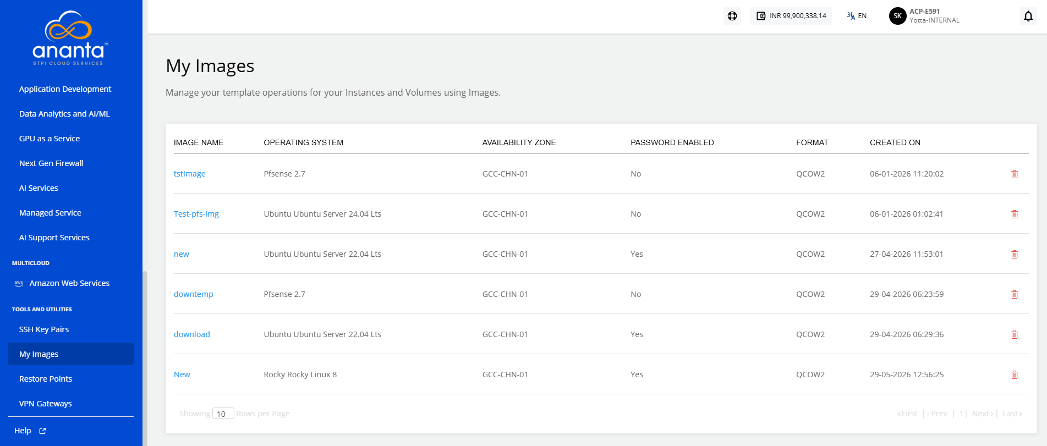
Task: Click the trash icon for the 'new' image
Action: click(1015, 254)
